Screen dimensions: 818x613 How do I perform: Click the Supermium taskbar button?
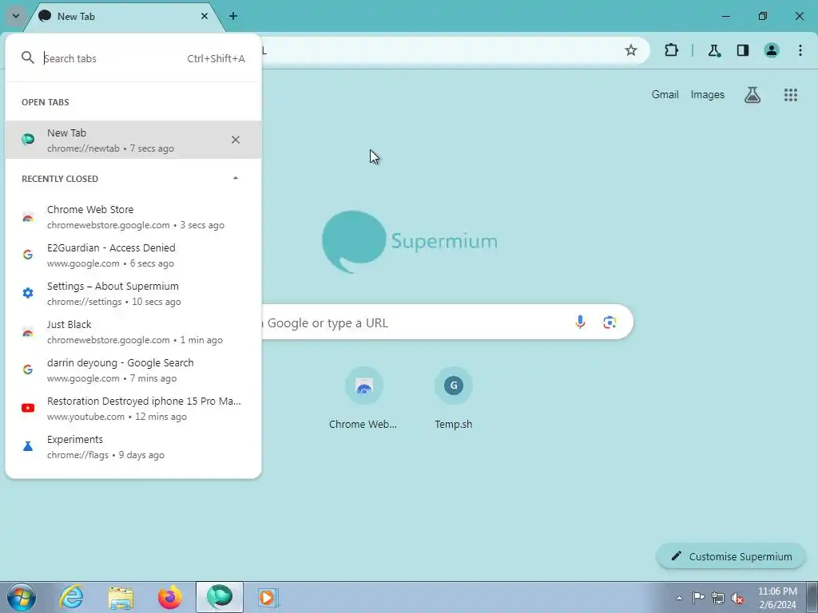pos(220,597)
